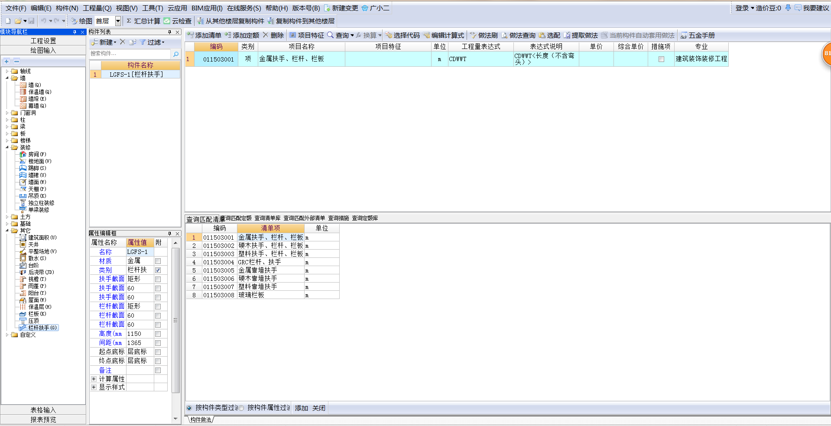Click the undo arrow icon

point(43,21)
